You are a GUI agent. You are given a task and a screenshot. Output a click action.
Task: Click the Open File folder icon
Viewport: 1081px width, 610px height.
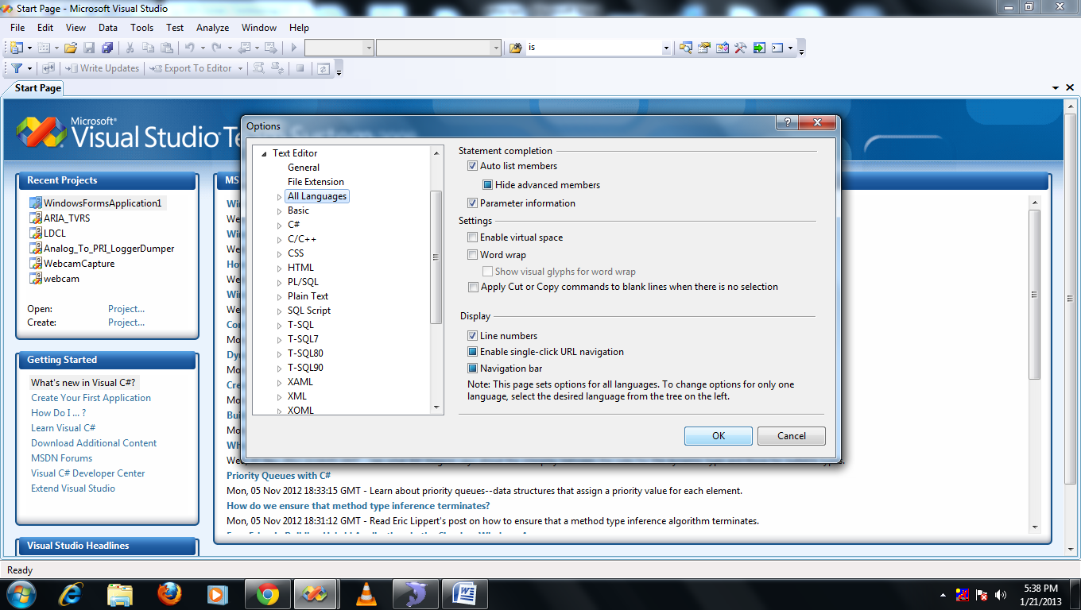coord(71,48)
